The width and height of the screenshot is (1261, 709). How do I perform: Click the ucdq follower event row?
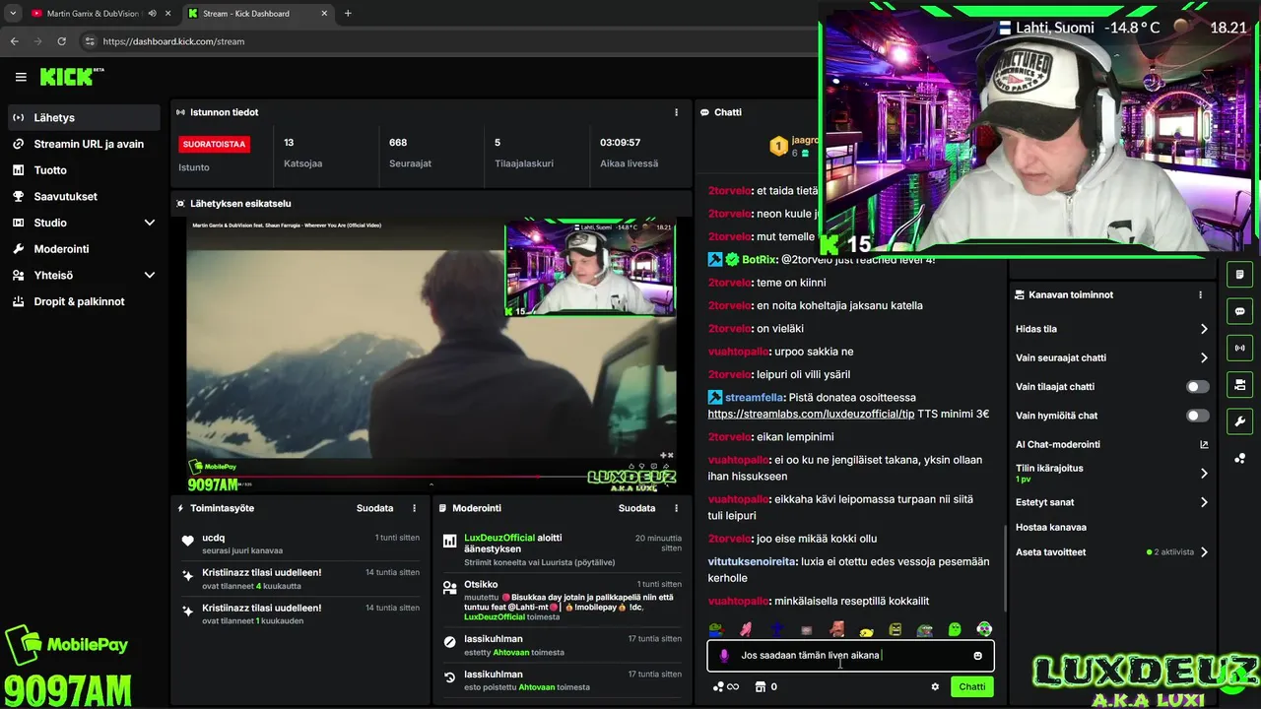pos(300,544)
